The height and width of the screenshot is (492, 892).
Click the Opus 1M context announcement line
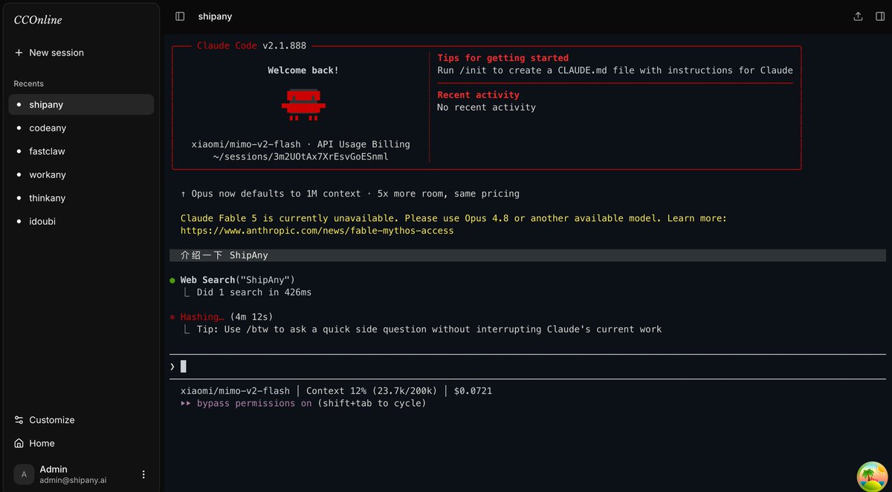[350, 194]
